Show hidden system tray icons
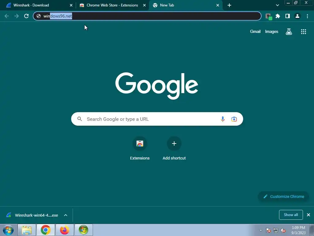The image size is (314, 236). coord(261,230)
